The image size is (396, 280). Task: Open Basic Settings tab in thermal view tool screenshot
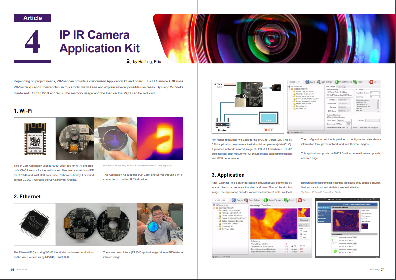(x=255, y=205)
